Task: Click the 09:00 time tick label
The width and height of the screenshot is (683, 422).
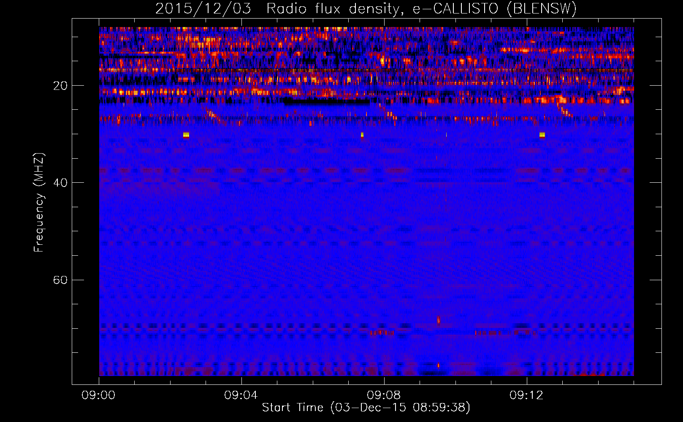Action: [98, 395]
